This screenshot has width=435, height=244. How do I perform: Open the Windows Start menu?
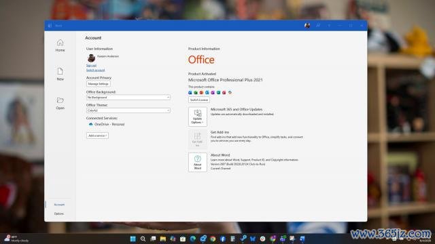click(x=133, y=239)
